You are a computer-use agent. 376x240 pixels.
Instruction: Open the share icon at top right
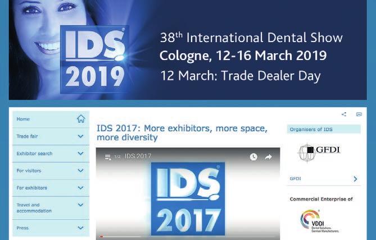pyautogui.click(x=344, y=114)
